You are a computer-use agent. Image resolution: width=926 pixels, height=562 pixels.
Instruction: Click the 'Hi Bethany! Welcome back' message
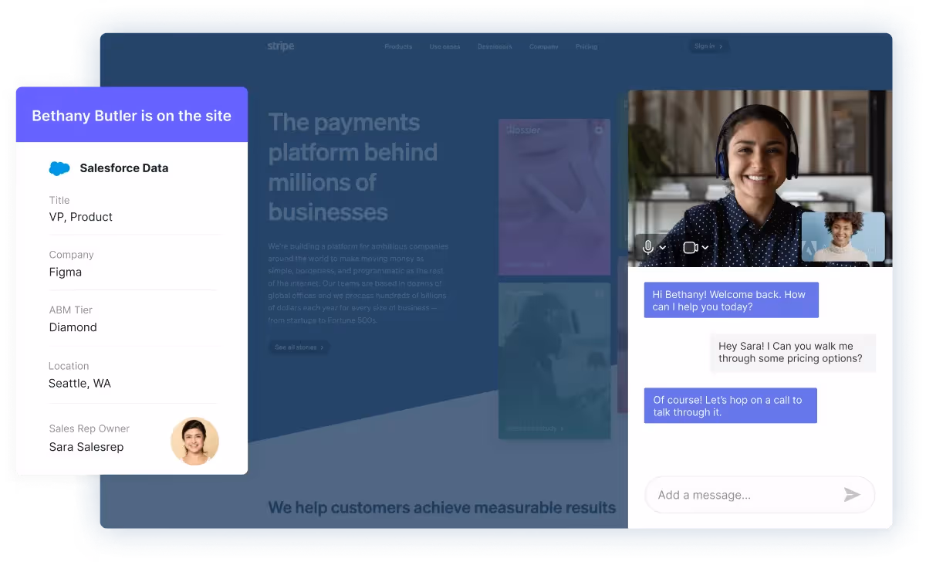pos(732,300)
